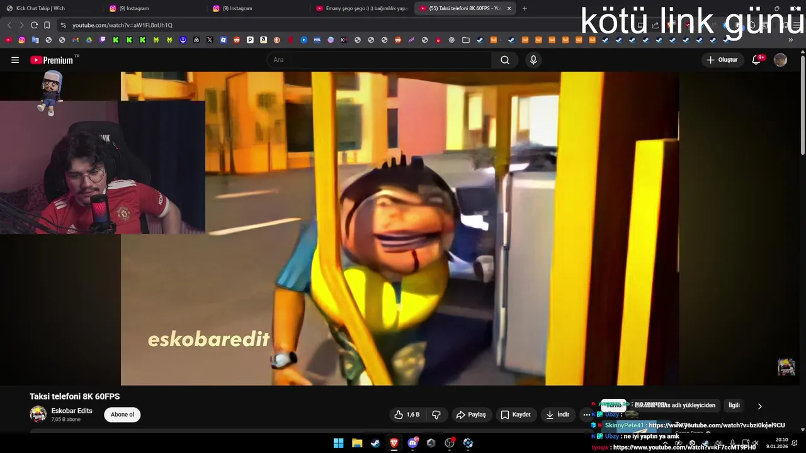The image size is (806, 453).
Task: Open Brave browser from the taskbar
Action: [x=394, y=443]
